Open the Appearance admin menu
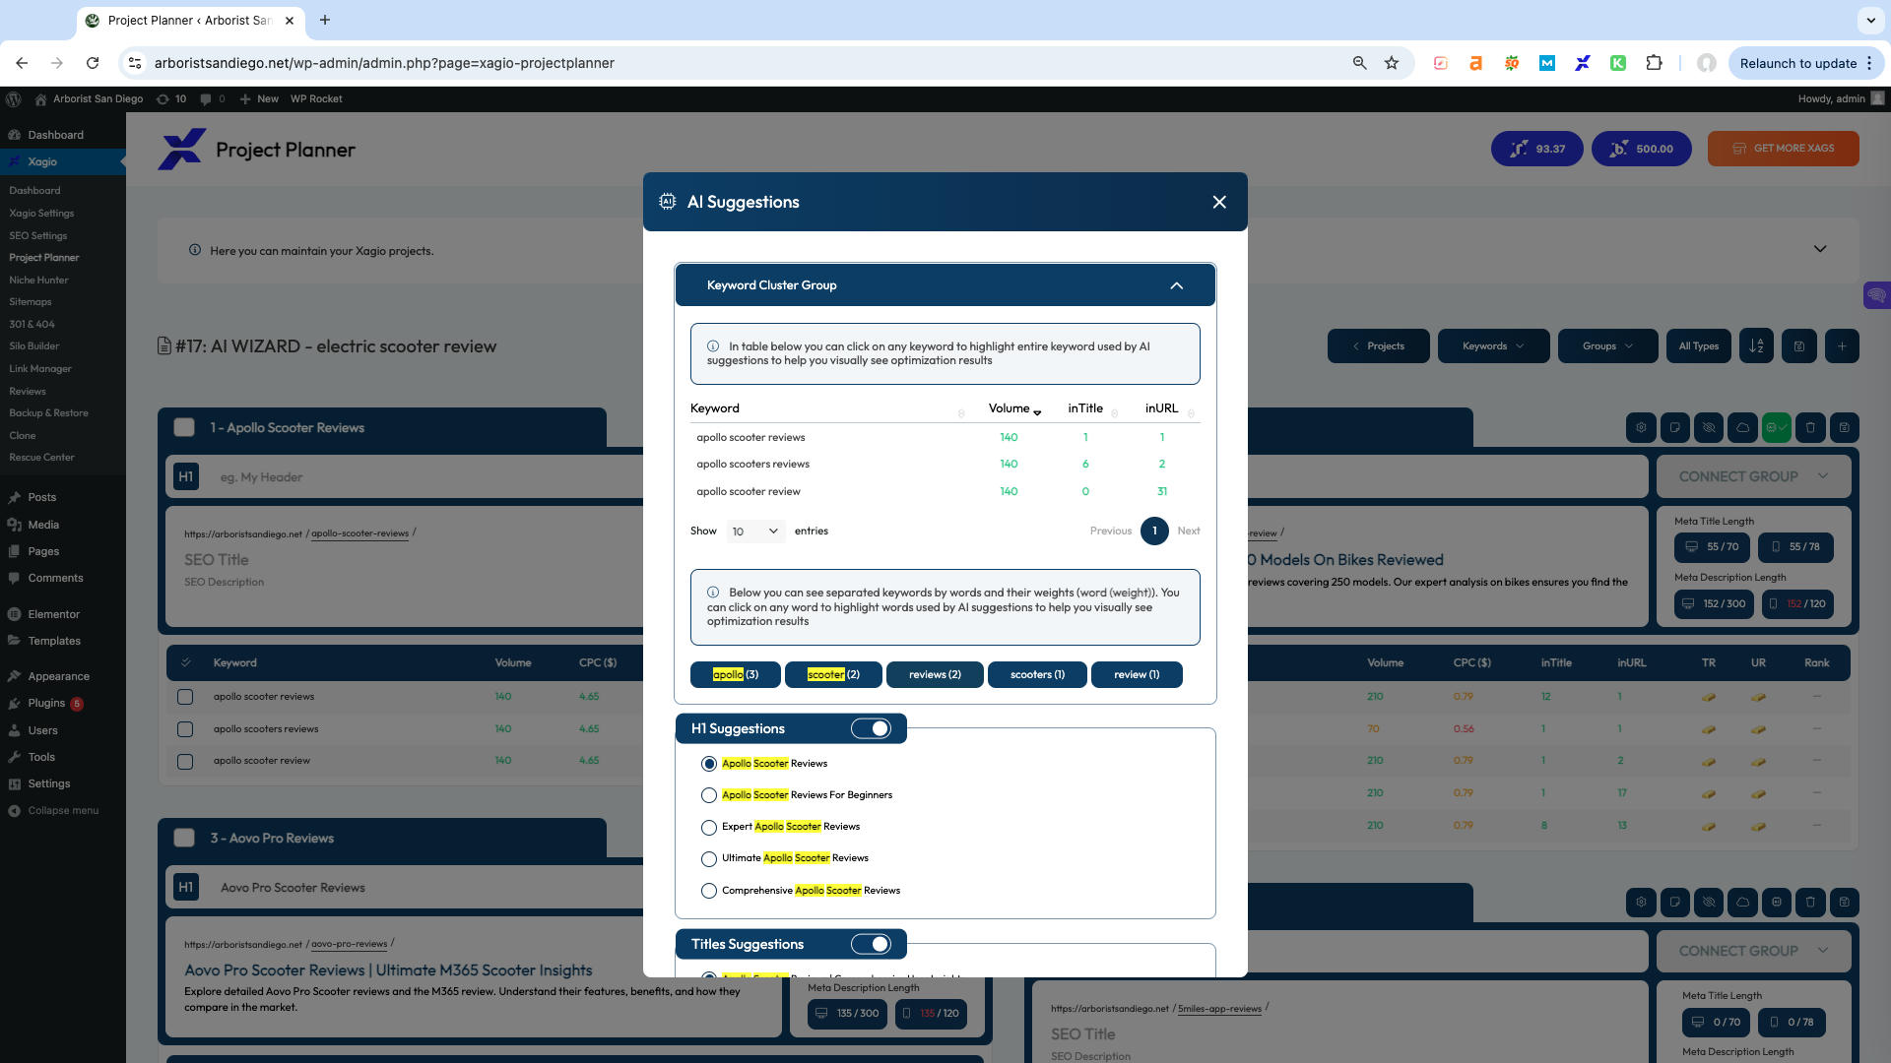1891x1063 pixels. coord(58,676)
